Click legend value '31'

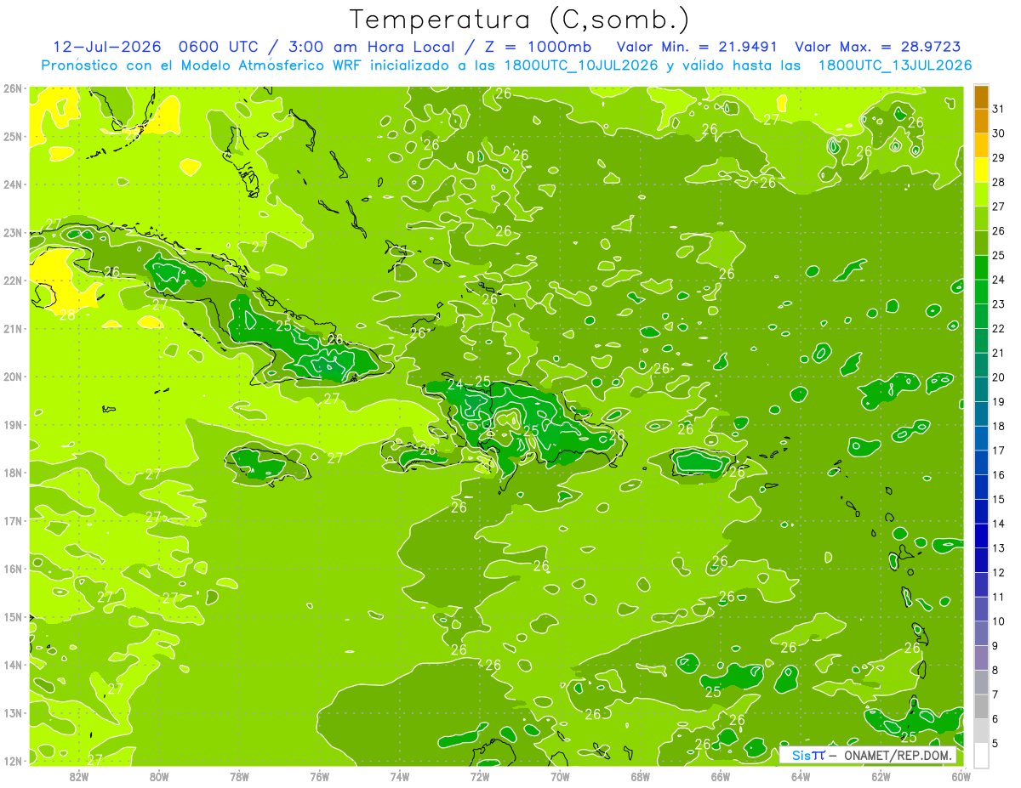(999, 109)
